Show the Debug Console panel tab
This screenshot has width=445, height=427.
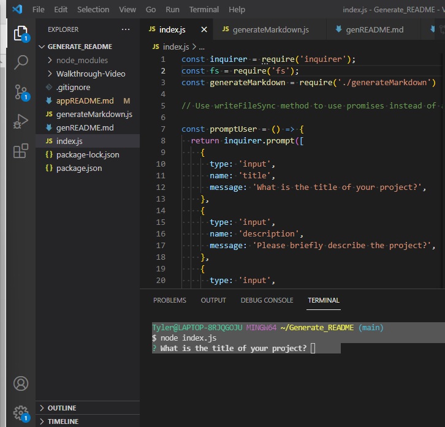tap(267, 300)
